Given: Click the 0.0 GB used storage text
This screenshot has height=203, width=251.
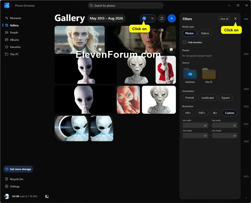Looking at the screenshot, I should [25, 196].
